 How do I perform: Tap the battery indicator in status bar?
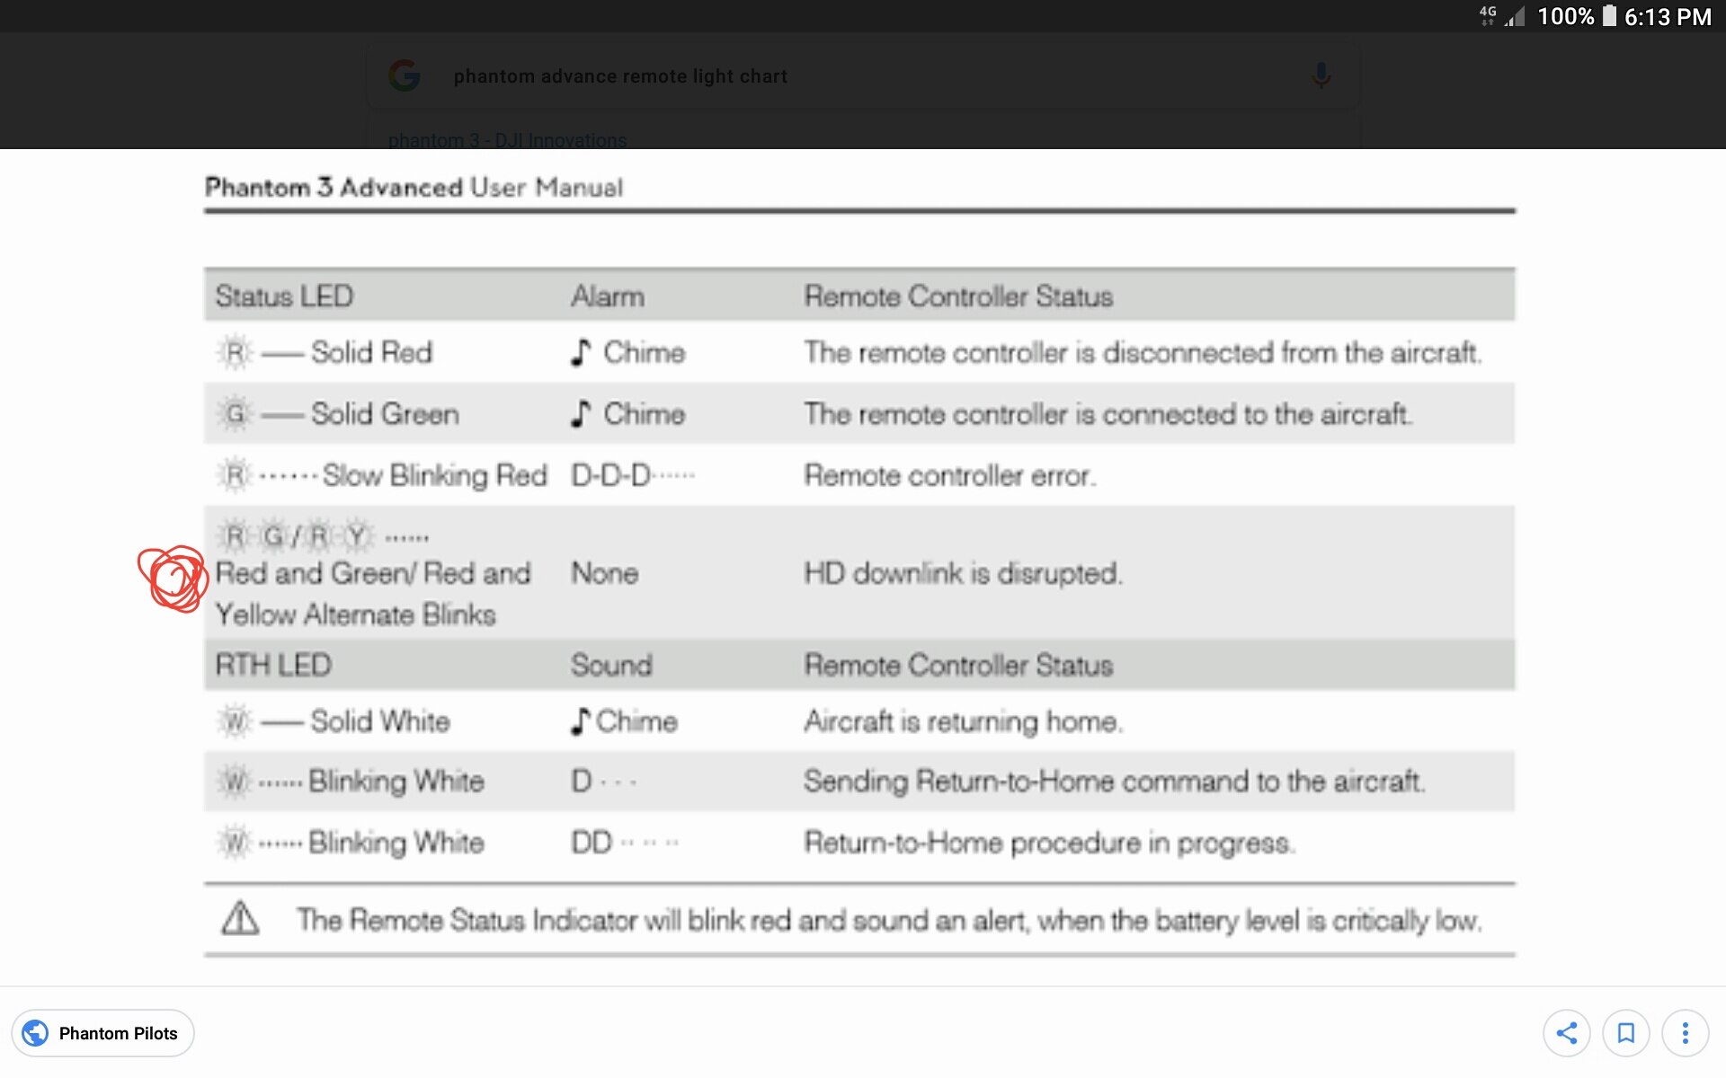tap(1609, 16)
